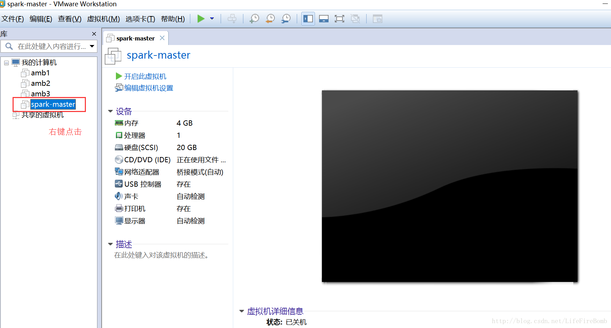Click the 声卡 sound card icon
The image size is (611, 328).
[x=119, y=196]
